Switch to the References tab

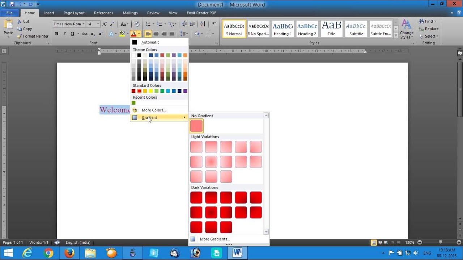tap(103, 13)
